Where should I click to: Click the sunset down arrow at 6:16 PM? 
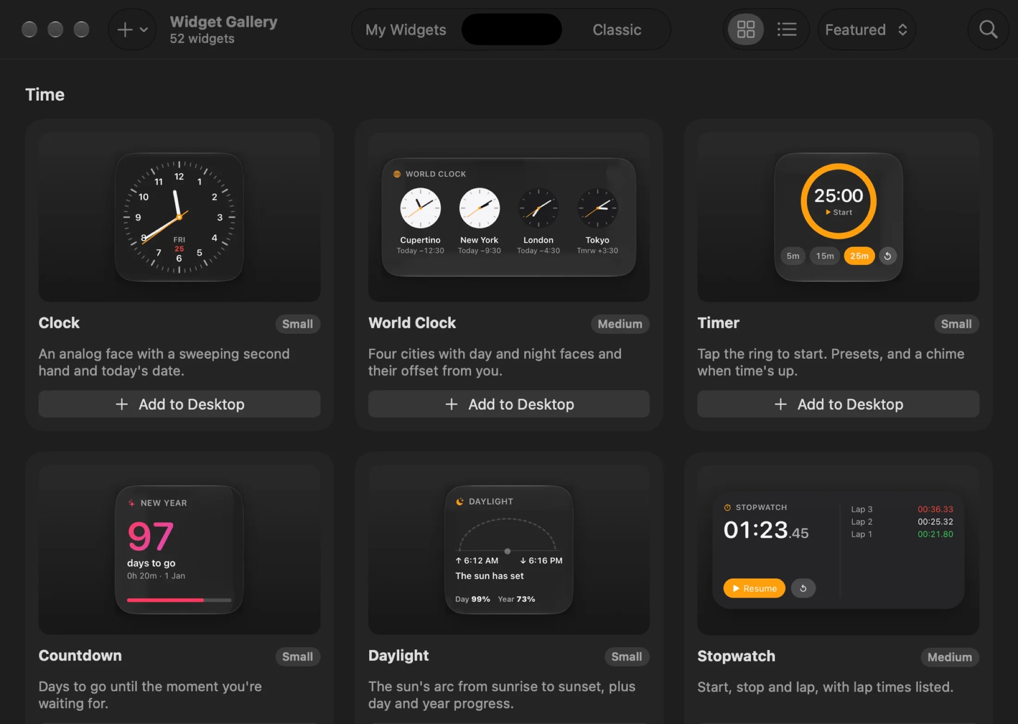click(x=523, y=561)
